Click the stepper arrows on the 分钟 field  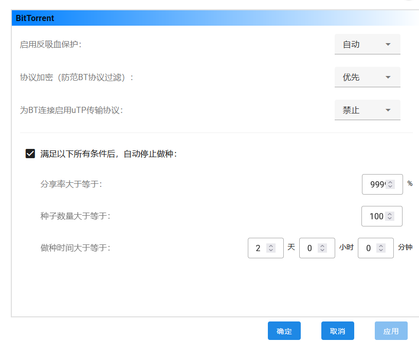coord(381,248)
